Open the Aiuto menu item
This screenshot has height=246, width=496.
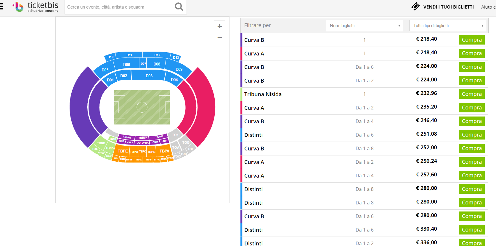coord(488,7)
